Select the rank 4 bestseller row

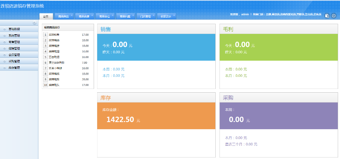point(68,52)
